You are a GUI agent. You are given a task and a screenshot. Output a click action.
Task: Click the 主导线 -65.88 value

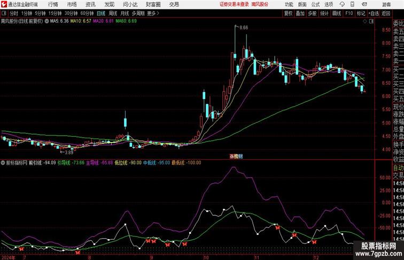[99, 163]
